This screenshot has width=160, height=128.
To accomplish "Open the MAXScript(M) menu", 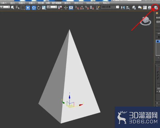I will pos(93,3).
